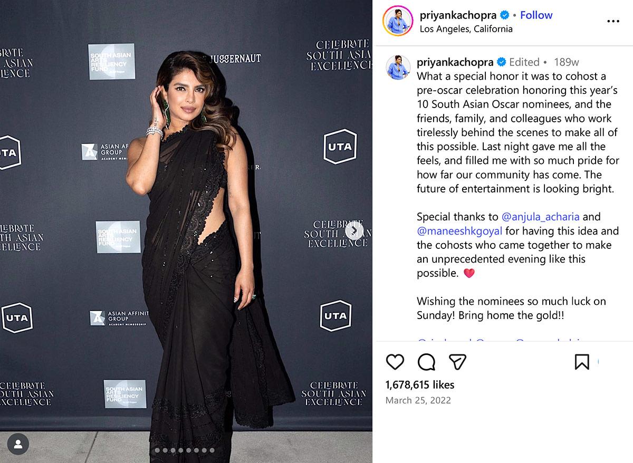Open the Los Angeles, California location
The width and height of the screenshot is (633, 463).
coord(466,29)
